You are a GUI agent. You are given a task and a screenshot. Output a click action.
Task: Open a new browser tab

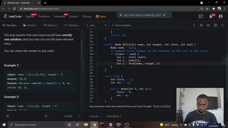pos(45,3)
